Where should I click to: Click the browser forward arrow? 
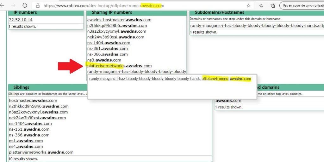(x=13, y=5)
